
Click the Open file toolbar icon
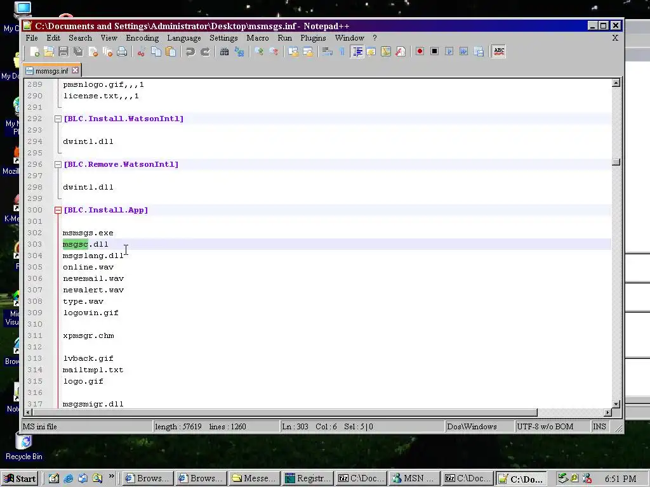(49, 52)
